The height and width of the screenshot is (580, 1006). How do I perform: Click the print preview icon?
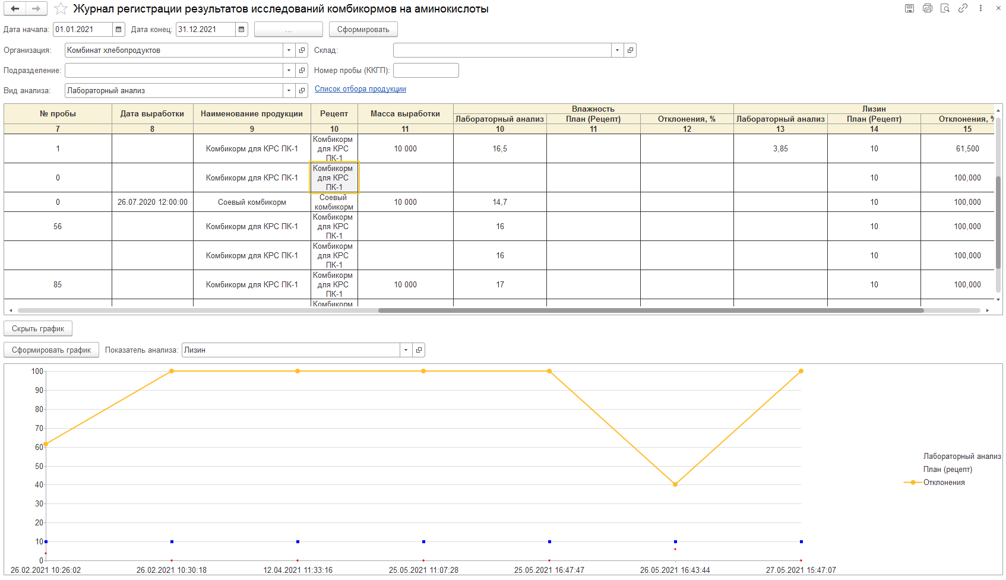(945, 8)
